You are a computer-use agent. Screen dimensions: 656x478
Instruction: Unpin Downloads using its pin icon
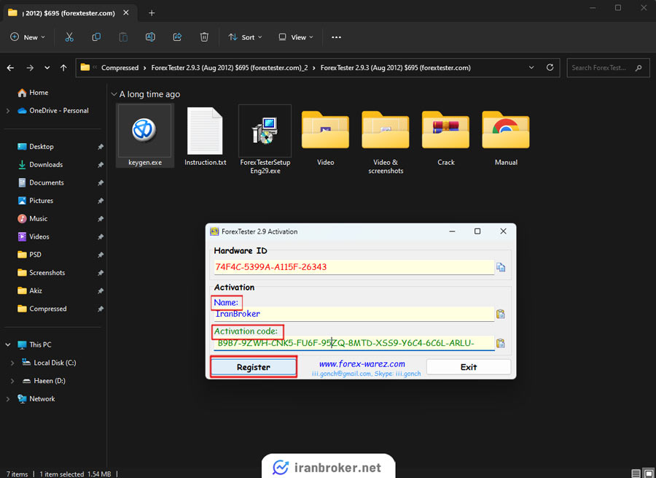coord(101,165)
